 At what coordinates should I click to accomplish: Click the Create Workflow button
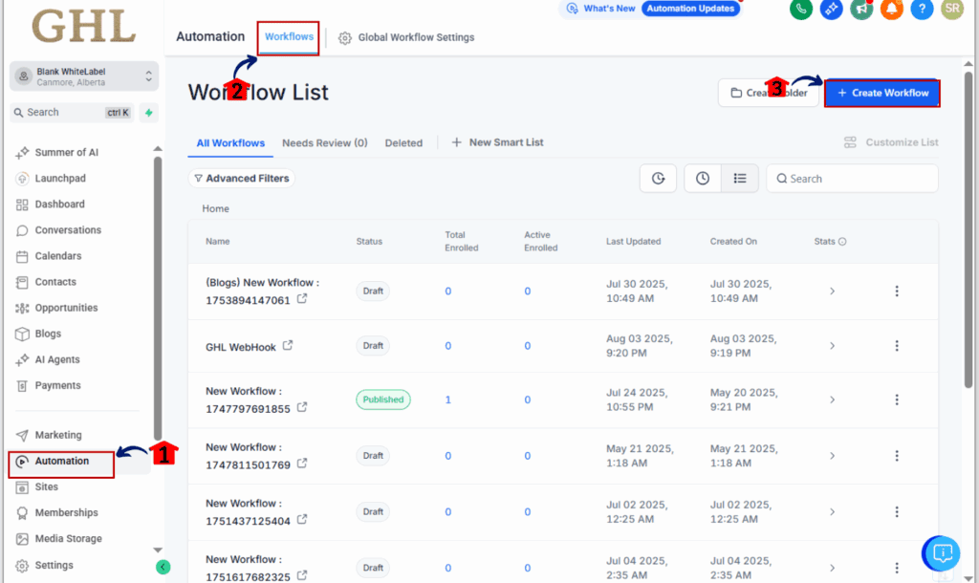click(x=882, y=93)
